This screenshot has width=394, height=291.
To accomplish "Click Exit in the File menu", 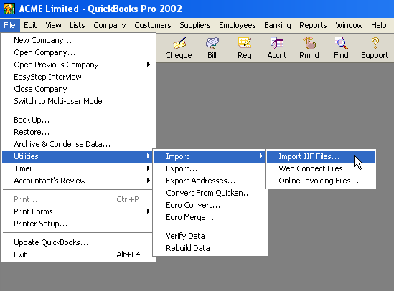I will pyautogui.click(x=78, y=254).
